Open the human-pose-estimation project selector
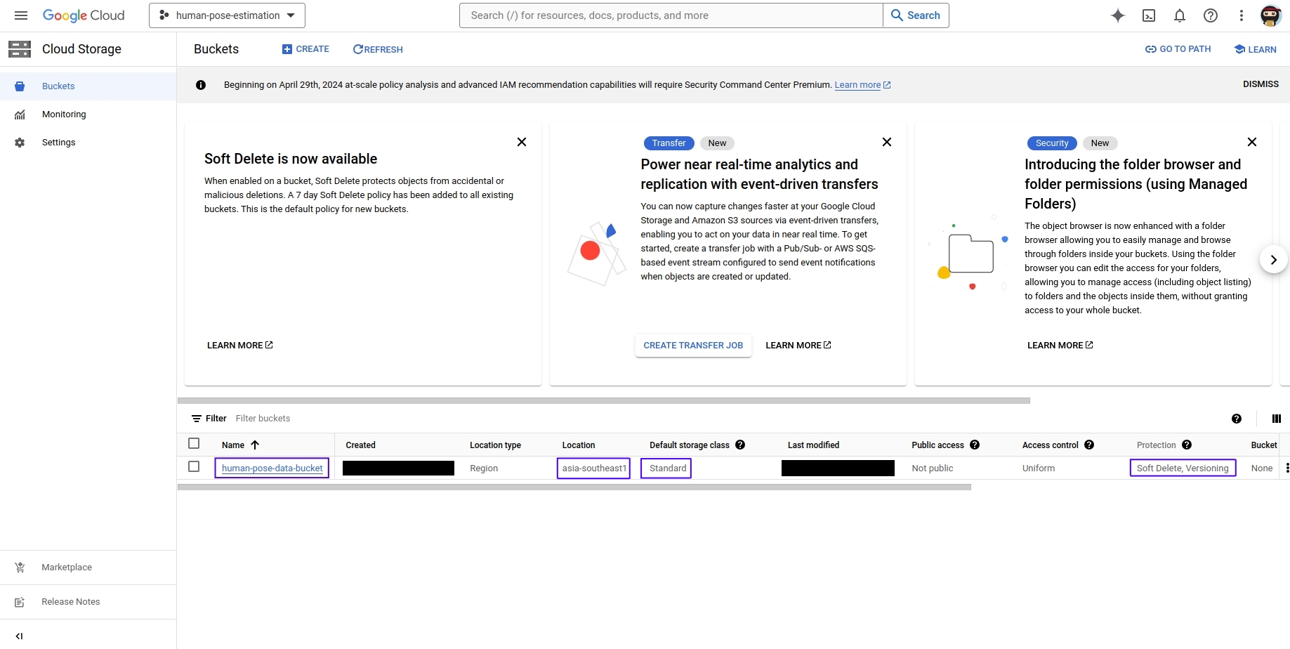The height and width of the screenshot is (649, 1290). 227,15
